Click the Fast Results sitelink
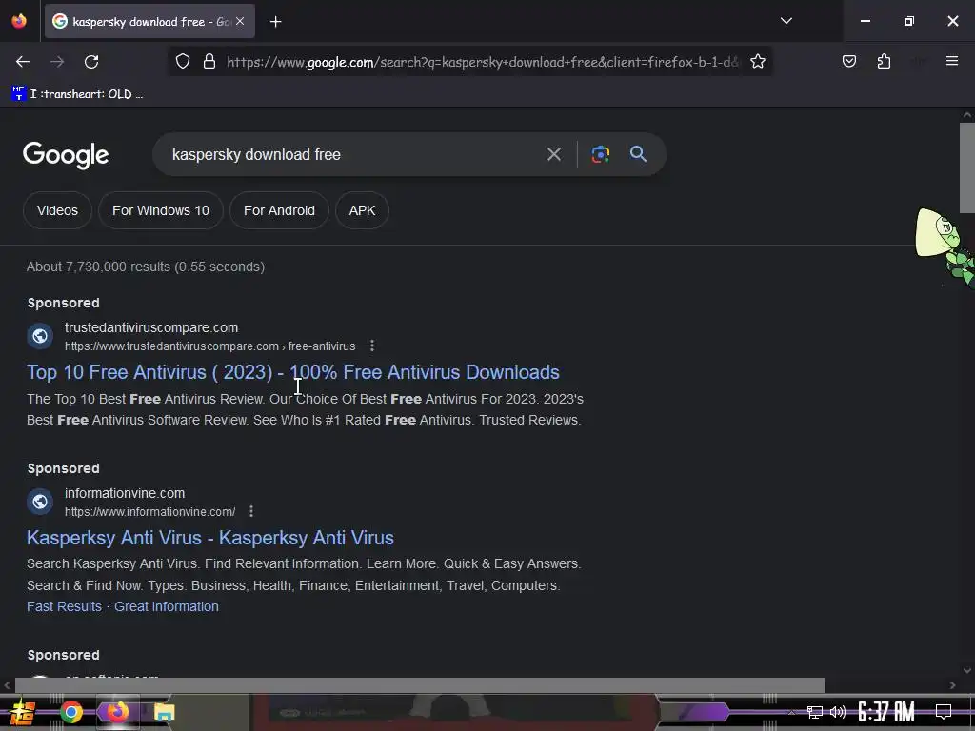The width and height of the screenshot is (975, 731). 64,606
